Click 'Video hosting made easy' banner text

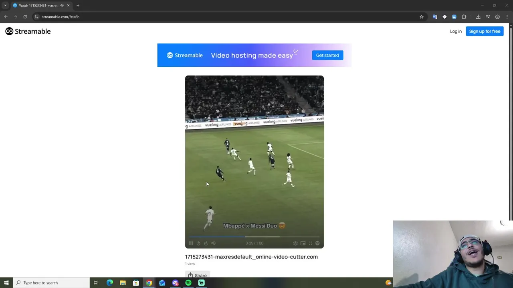(x=252, y=55)
